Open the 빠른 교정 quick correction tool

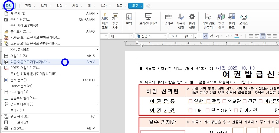105,21
